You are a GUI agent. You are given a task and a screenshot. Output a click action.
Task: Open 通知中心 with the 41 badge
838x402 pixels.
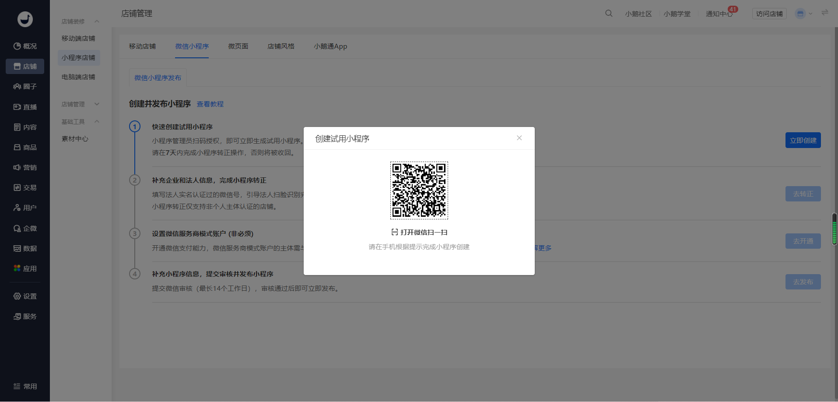pos(719,14)
